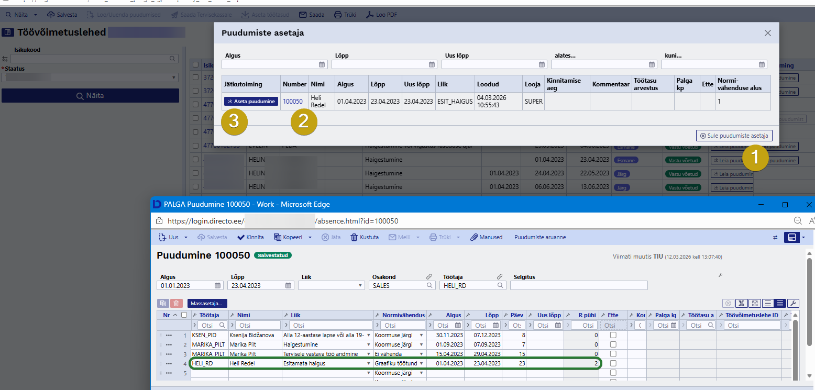Tick Ette checkbox for Ksenija Bidžanova row
The height and width of the screenshot is (390, 815).
click(x=613, y=335)
